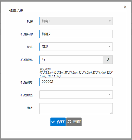Open the 机房 dropdown showing 机房1
Image resolution: width=132 pixels, height=140 pixels.
(76, 21)
